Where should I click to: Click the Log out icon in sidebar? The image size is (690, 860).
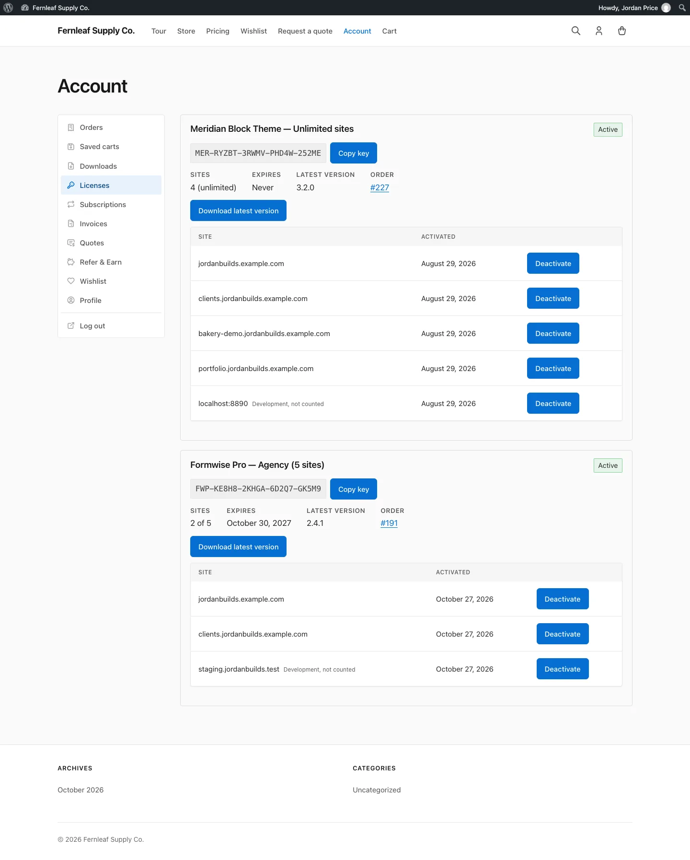(71, 325)
